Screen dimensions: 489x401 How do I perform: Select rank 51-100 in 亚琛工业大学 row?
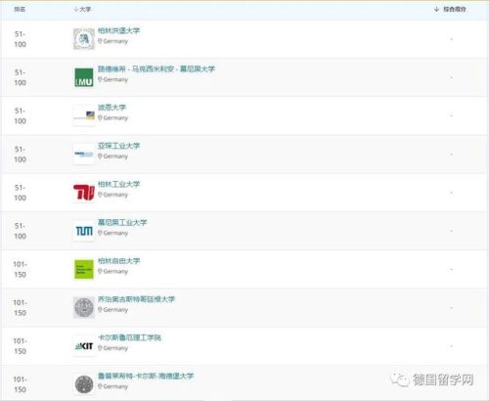(x=20, y=155)
